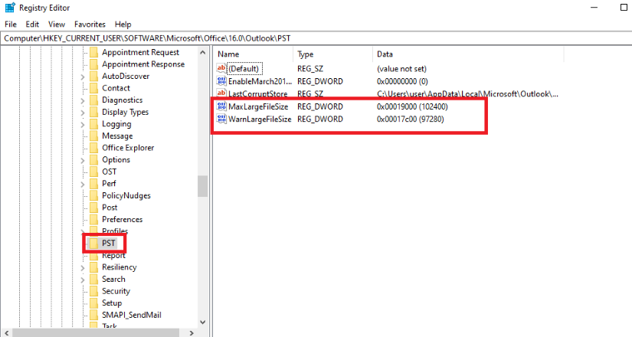Click the LastCorruptStore string value icon
The width and height of the screenshot is (632, 337).
click(x=221, y=93)
